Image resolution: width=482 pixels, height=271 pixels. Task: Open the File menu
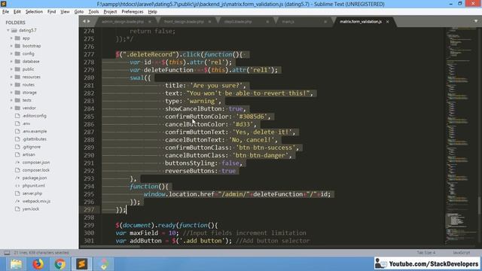5,12
